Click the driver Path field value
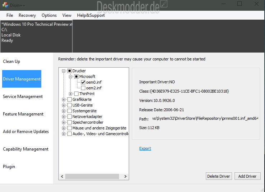Screen dimensions: 265x192 click(x=205, y=118)
